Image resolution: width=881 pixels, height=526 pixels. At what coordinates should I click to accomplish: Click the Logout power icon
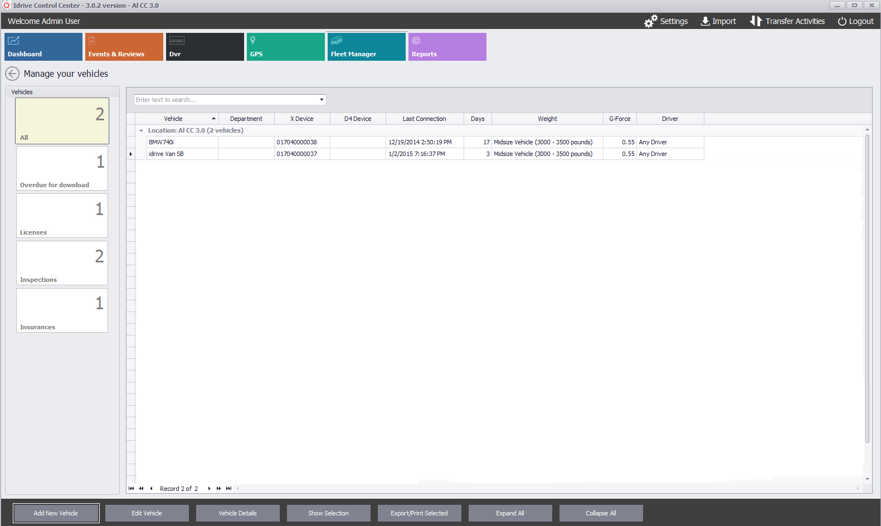tap(842, 21)
